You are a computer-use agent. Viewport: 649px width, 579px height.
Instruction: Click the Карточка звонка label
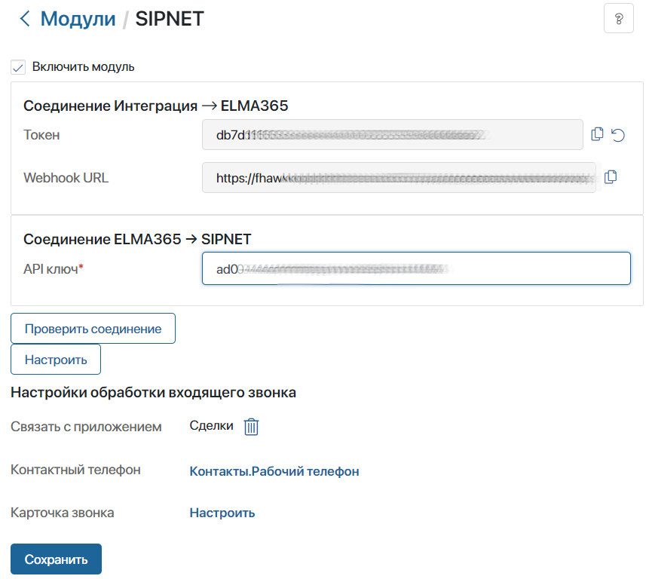(x=62, y=513)
